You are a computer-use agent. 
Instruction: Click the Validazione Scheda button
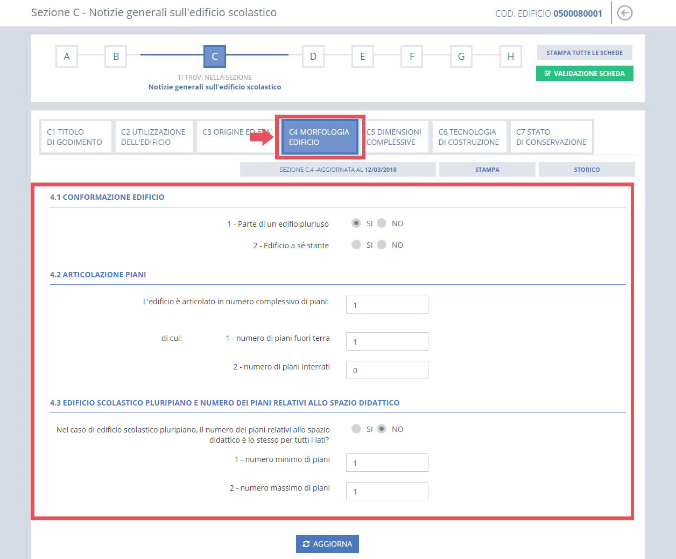pyautogui.click(x=585, y=74)
